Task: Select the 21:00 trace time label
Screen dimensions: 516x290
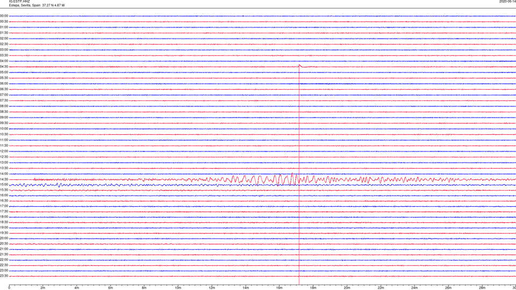Action: click(x=4, y=249)
